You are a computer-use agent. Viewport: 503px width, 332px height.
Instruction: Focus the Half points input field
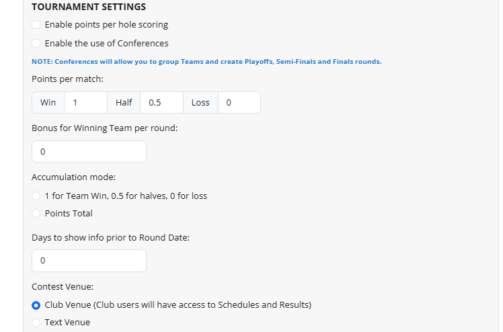[161, 103]
